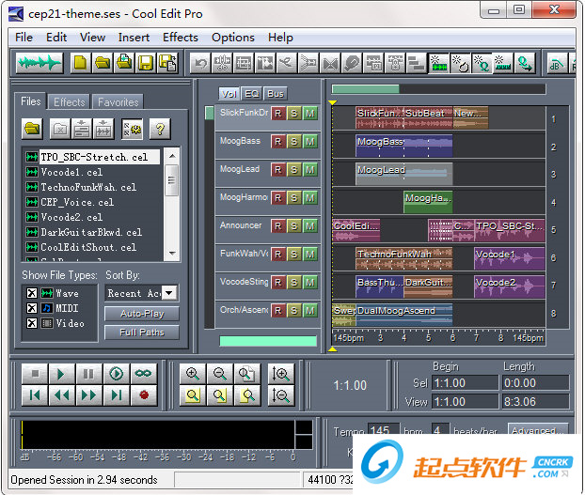Click the View Length field
Viewport: 585px width, 495px height.
535,401
